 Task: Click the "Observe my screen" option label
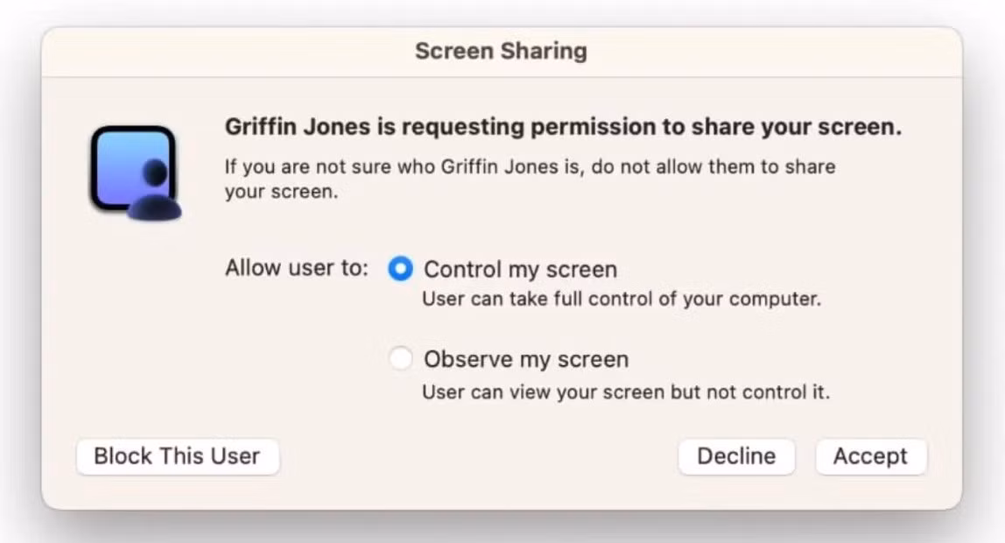526,359
